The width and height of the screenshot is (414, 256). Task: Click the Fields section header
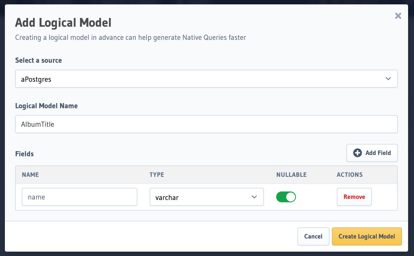coord(24,154)
